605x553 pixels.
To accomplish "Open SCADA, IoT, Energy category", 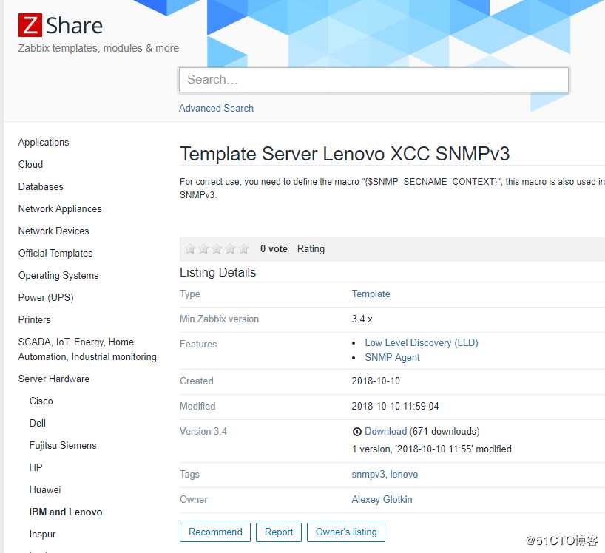I will [x=87, y=349].
